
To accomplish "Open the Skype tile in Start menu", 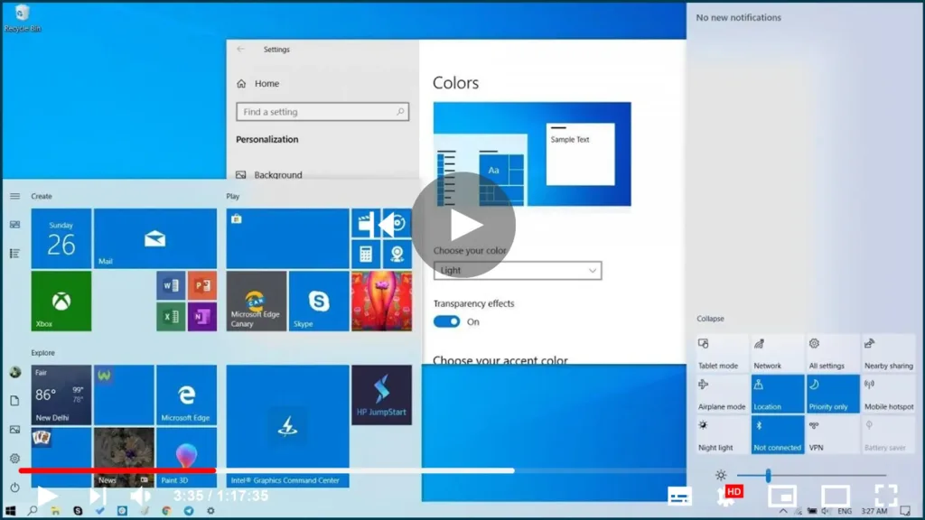I will point(318,301).
